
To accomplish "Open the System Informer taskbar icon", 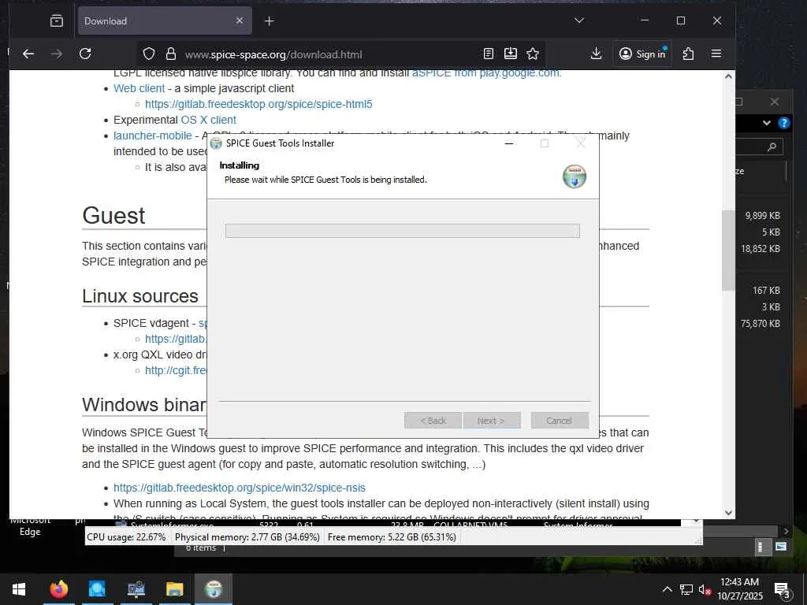I will (x=136, y=589).
